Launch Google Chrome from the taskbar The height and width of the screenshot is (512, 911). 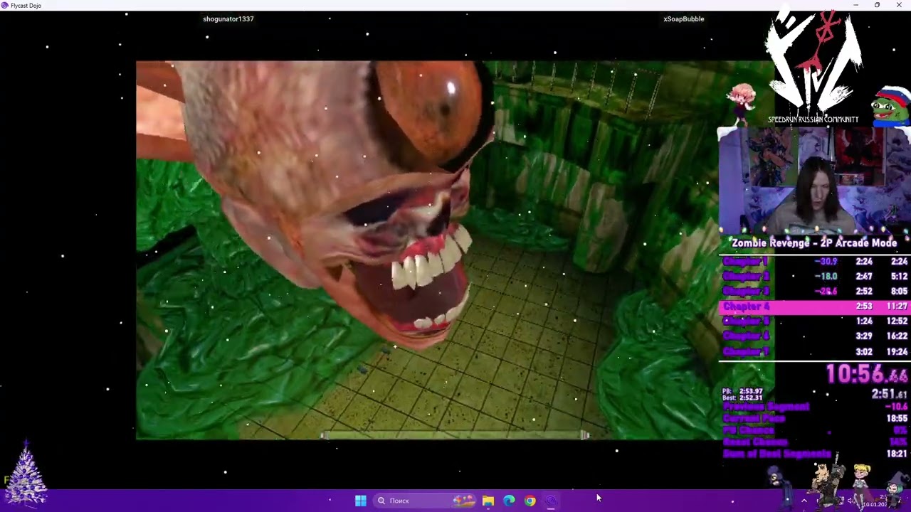(x=530, y=501)
